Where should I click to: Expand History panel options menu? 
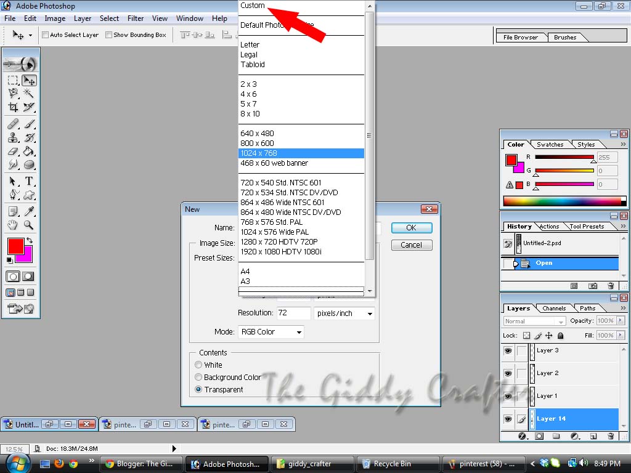[623, 227]
